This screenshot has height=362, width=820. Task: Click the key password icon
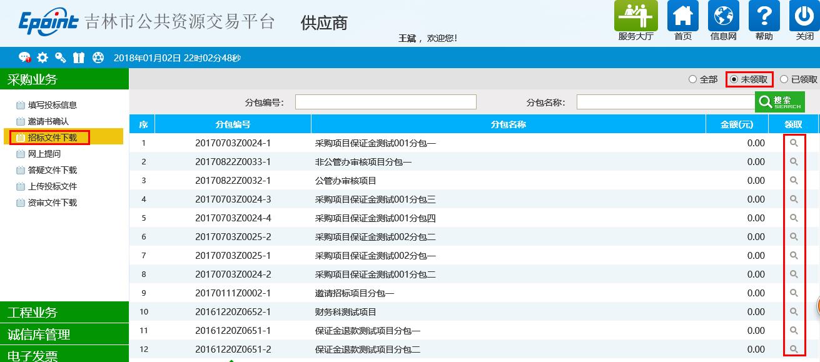coord(61,58)
